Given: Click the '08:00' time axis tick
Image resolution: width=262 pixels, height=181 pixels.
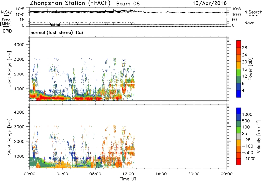Looking at the screenshot, I should (95, 174).
